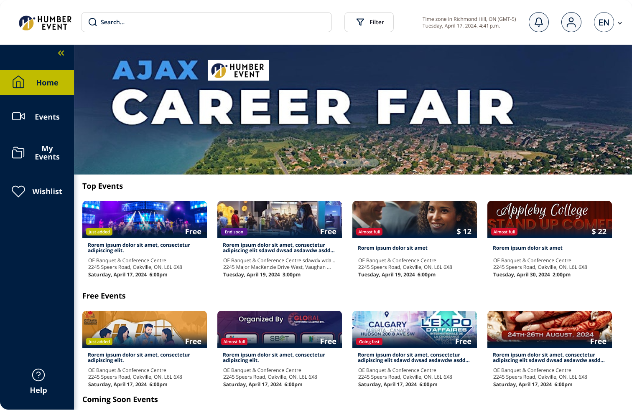
Task: Click Almost full badge on $ 12 card
Action: 369,232
